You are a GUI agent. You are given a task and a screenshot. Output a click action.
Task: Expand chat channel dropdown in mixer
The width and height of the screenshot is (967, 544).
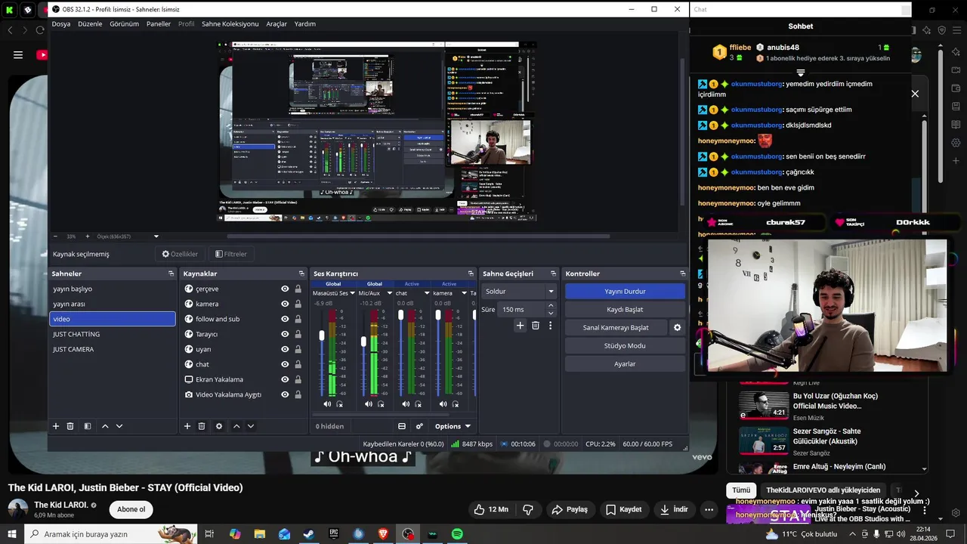(x=427, y=293)
